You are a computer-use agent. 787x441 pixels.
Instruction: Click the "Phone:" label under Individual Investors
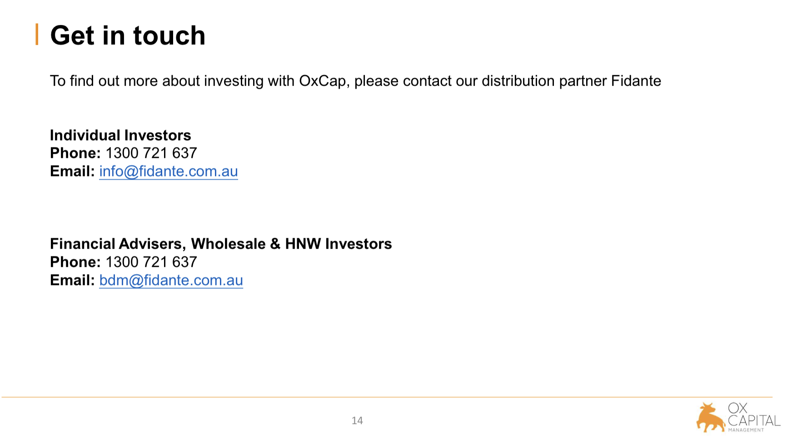pos(75,153)
